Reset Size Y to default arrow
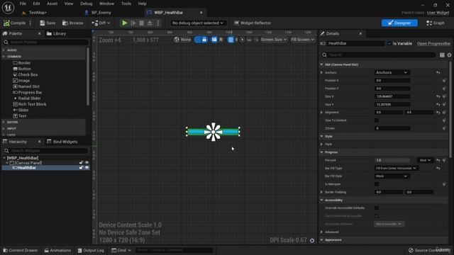This screenshot has height=255, width=454. pyautogui.click(x=438, y=104)
